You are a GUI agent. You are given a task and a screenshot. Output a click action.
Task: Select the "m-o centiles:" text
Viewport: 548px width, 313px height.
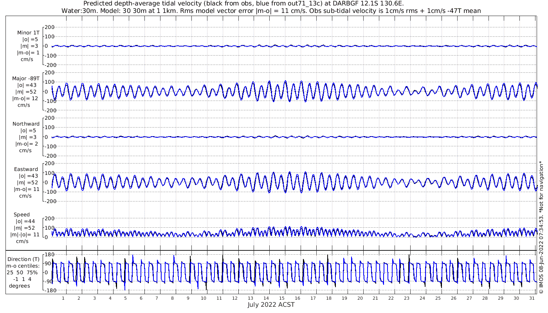(x=23, y=266)
